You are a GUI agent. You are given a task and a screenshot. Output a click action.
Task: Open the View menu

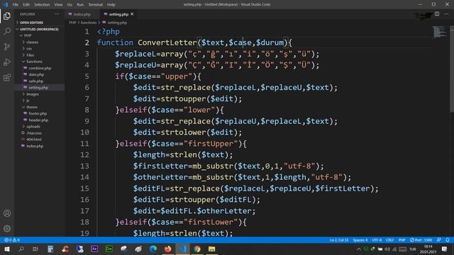point(58,5)
